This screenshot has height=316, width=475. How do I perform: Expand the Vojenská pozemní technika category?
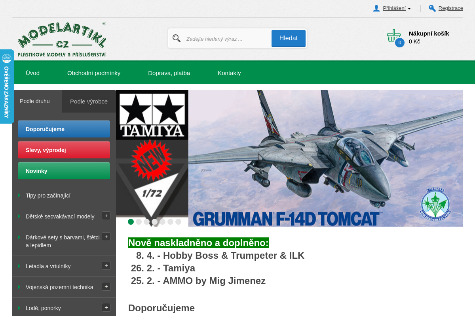point(106,287)
